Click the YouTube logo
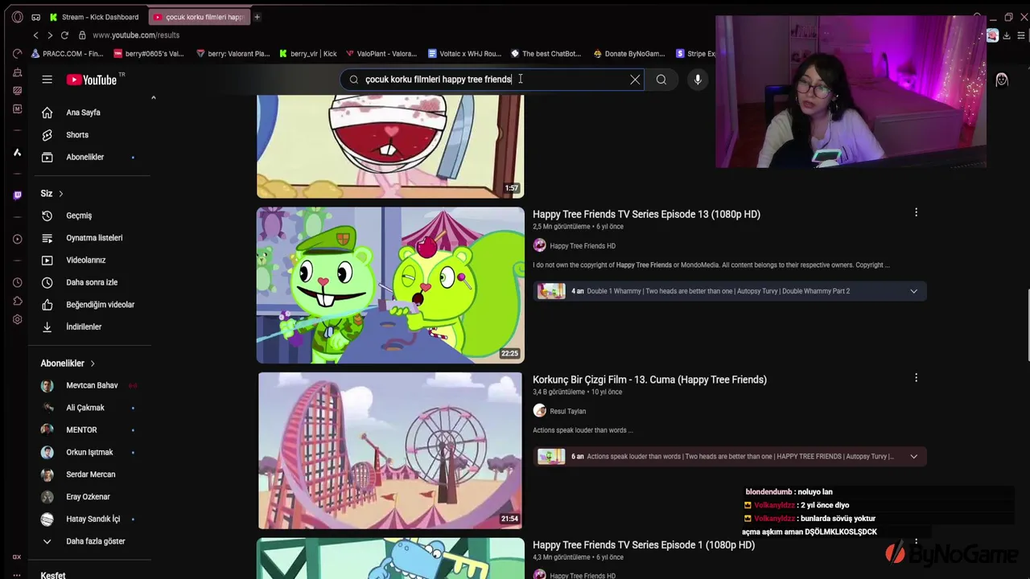This screenshot has height=579, width=1030. [92, 80]
